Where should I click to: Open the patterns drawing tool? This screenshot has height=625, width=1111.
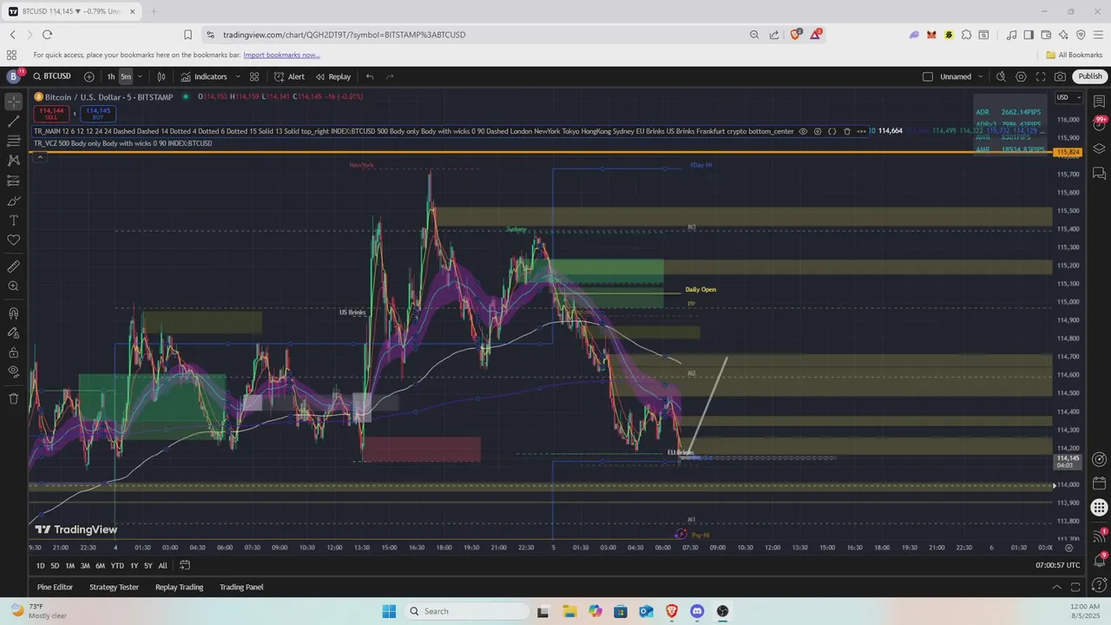click(13, 161)
